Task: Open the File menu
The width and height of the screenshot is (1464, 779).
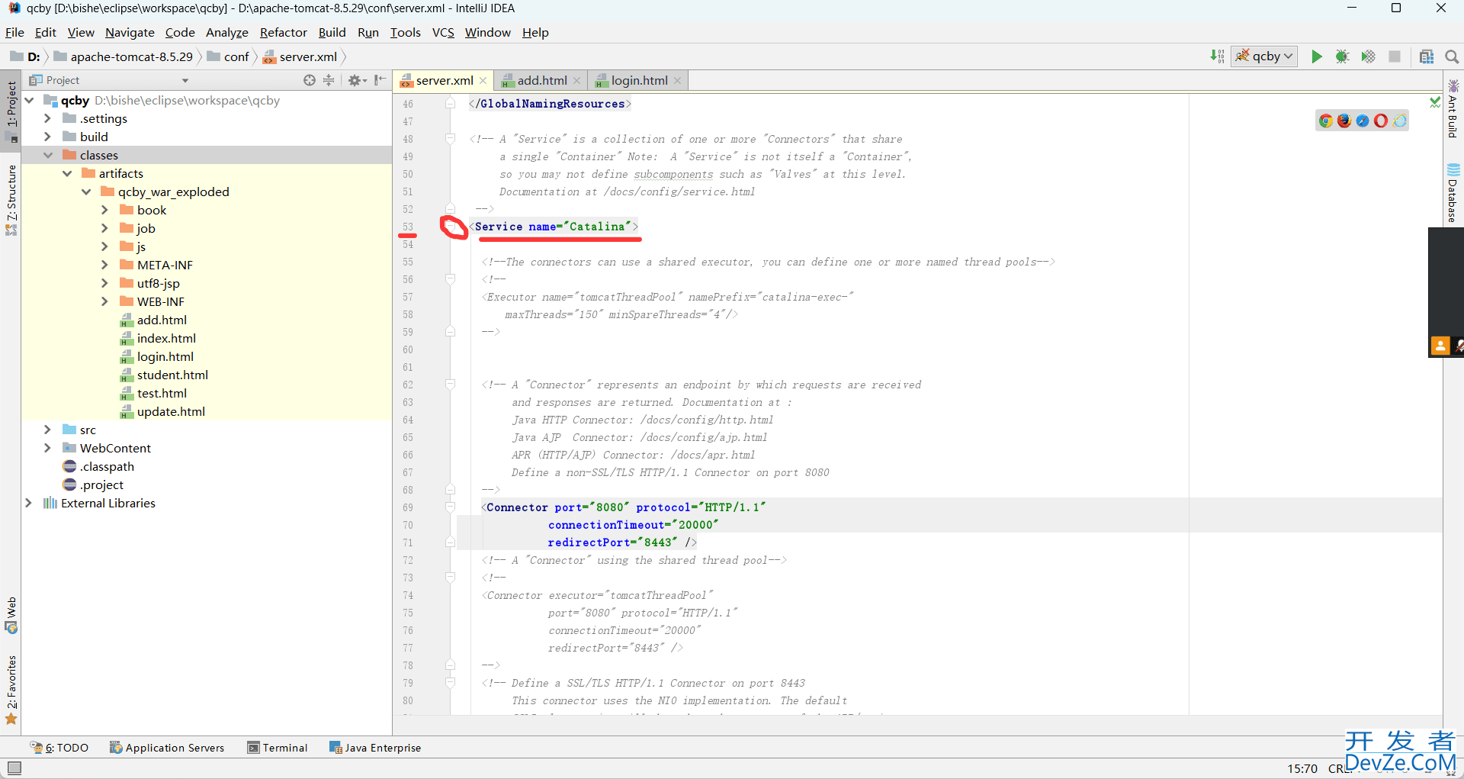Action: coord(14,32)
